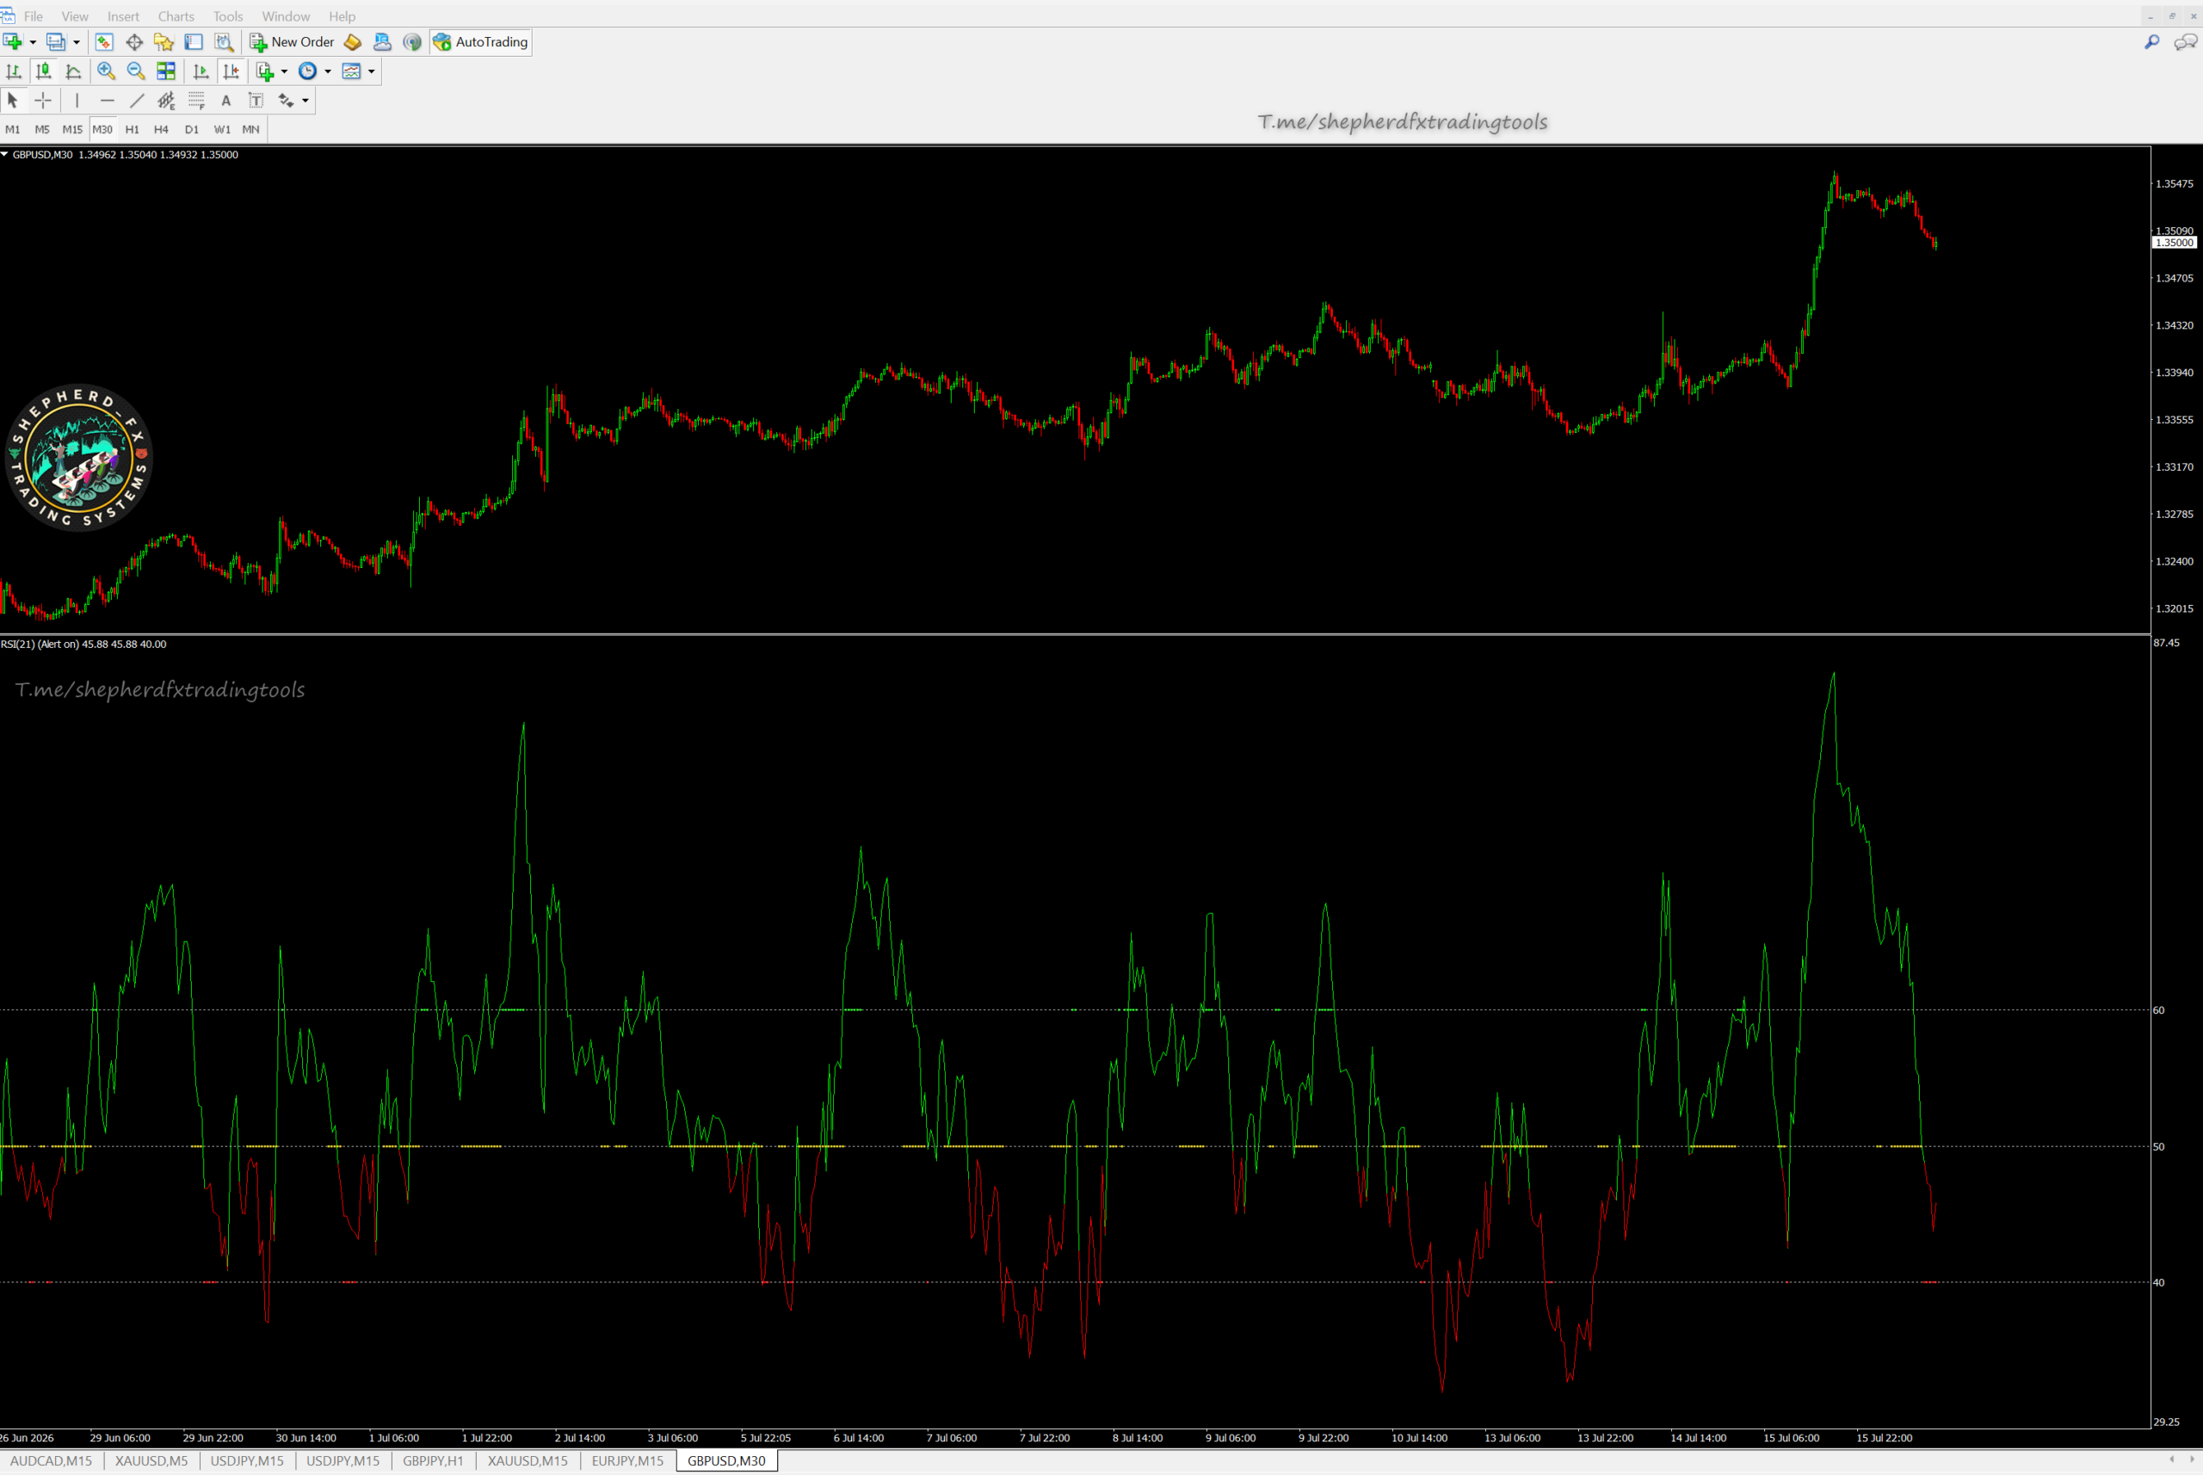Viewport: 2203px width, 1475px height.
Task: Open the Strategy Tester
Action: [x=224, y=42]
